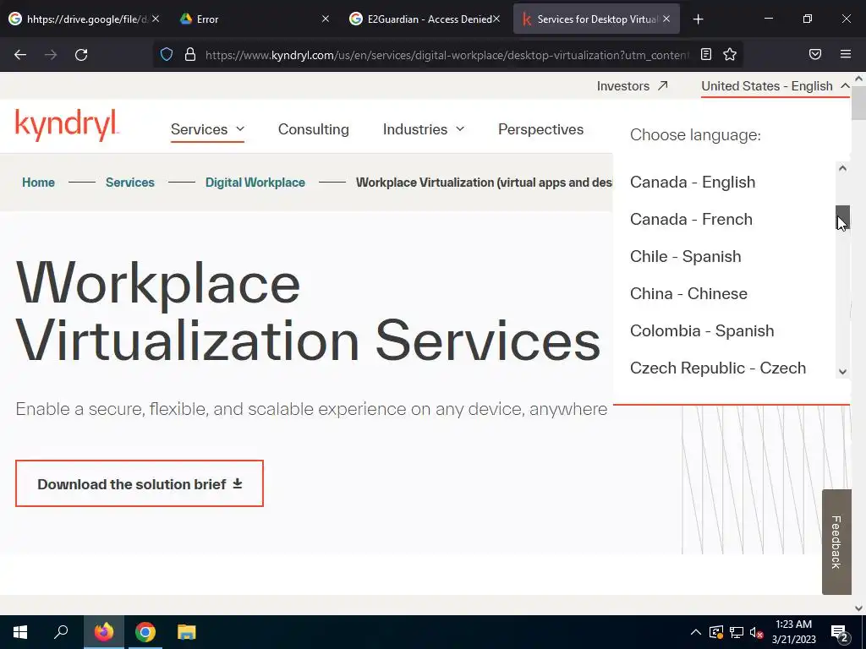Open the Perspectives menu item

(x=540, y=129)
